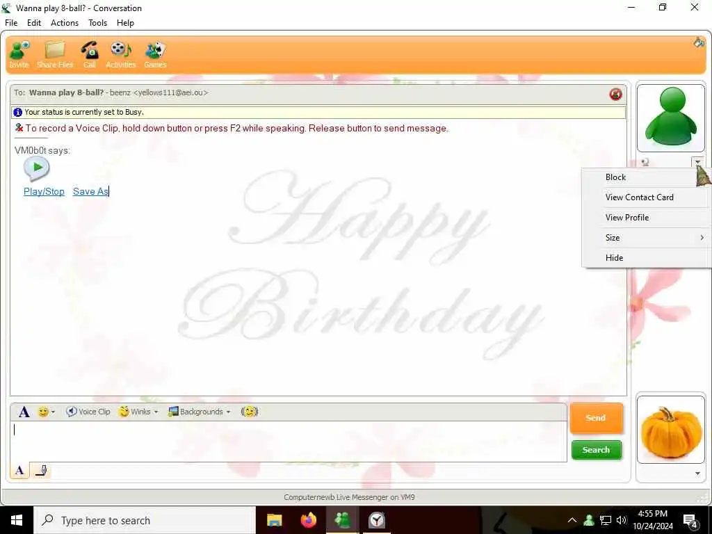Open the Tools menu

(97, 23)
